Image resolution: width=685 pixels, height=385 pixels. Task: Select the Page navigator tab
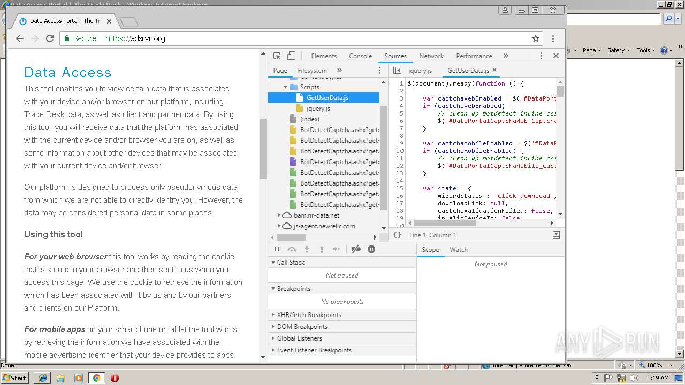point(280,71)
